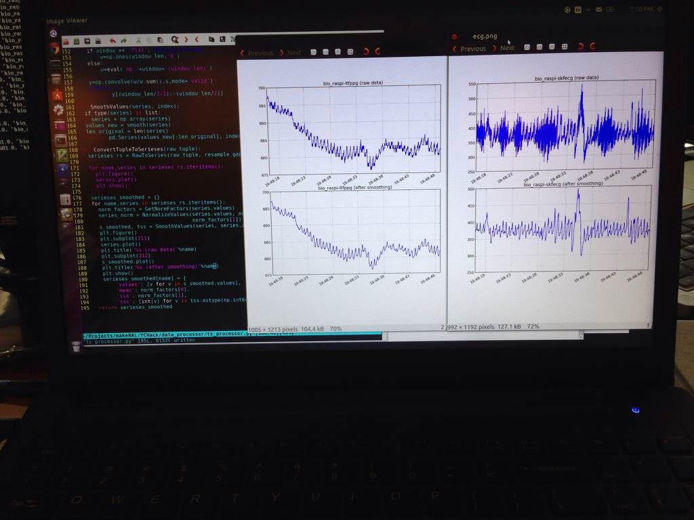Image resolution: width=694 pixels, height=520 pixels.
Task: Open the session gear menu in top panel
Action: [x=659, y=9]
